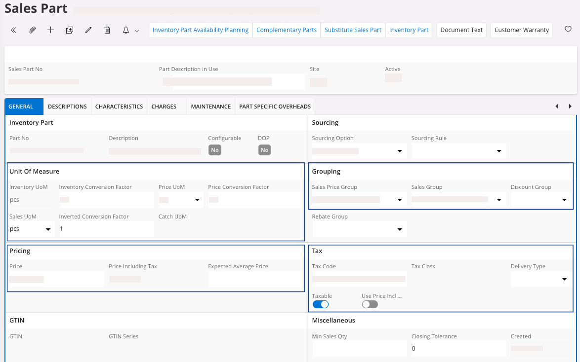Expand the Sales UoM dropdown
The height and width of the screenshot is (362, 580).
click(x=48, y=229)
